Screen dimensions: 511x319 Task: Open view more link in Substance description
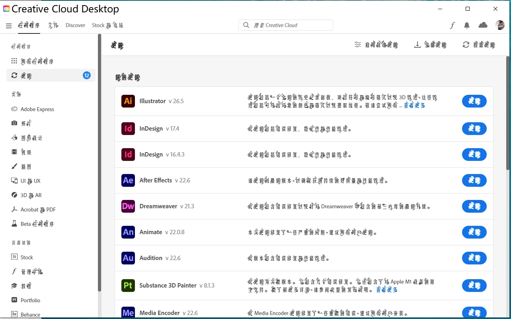[x=387, y=290]
